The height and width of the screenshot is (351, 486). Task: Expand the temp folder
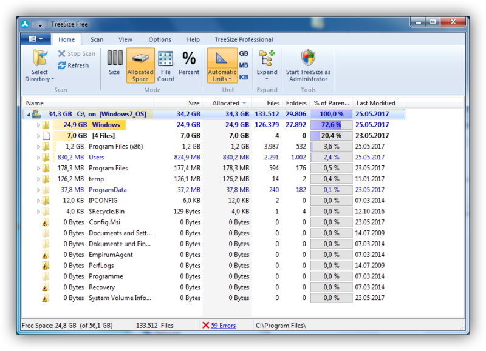(38, 179)
